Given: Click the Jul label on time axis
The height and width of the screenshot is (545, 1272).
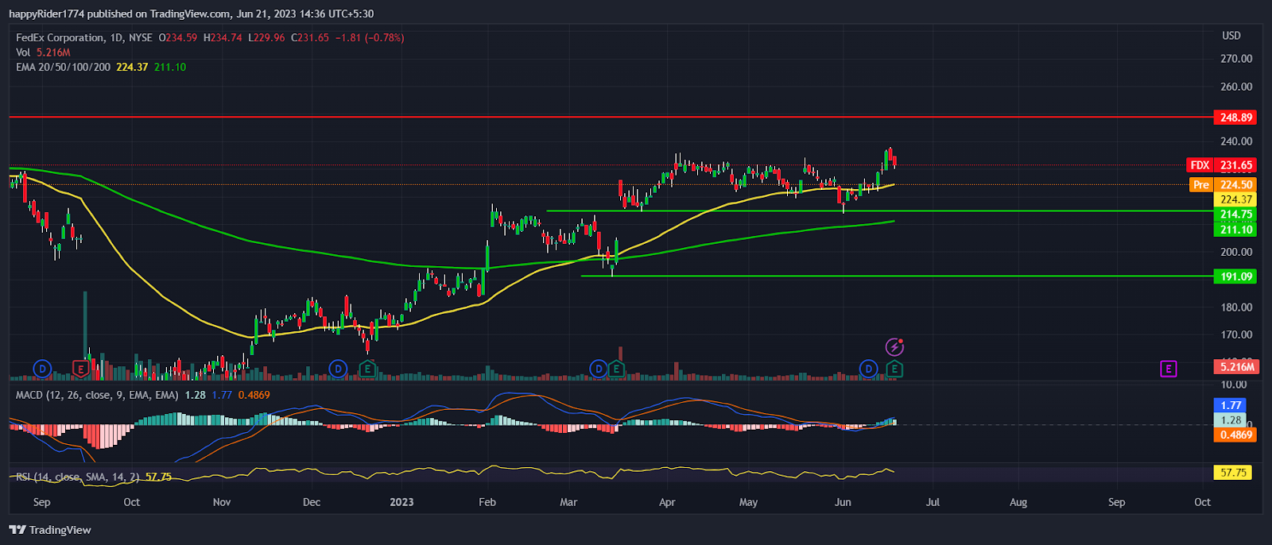Looking at the screenshot, I should point(933,502).
